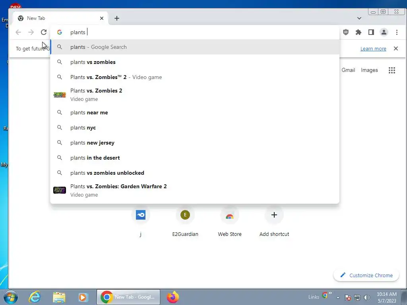Reload the page with refresh icon
The height and width of the screenshot is (305, 407).
point(44,32)
